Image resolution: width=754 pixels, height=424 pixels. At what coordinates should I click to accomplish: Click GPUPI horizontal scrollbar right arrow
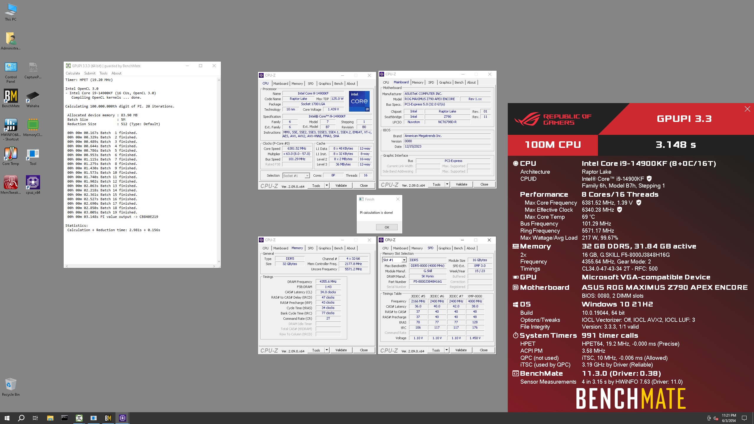click(214, 266)
